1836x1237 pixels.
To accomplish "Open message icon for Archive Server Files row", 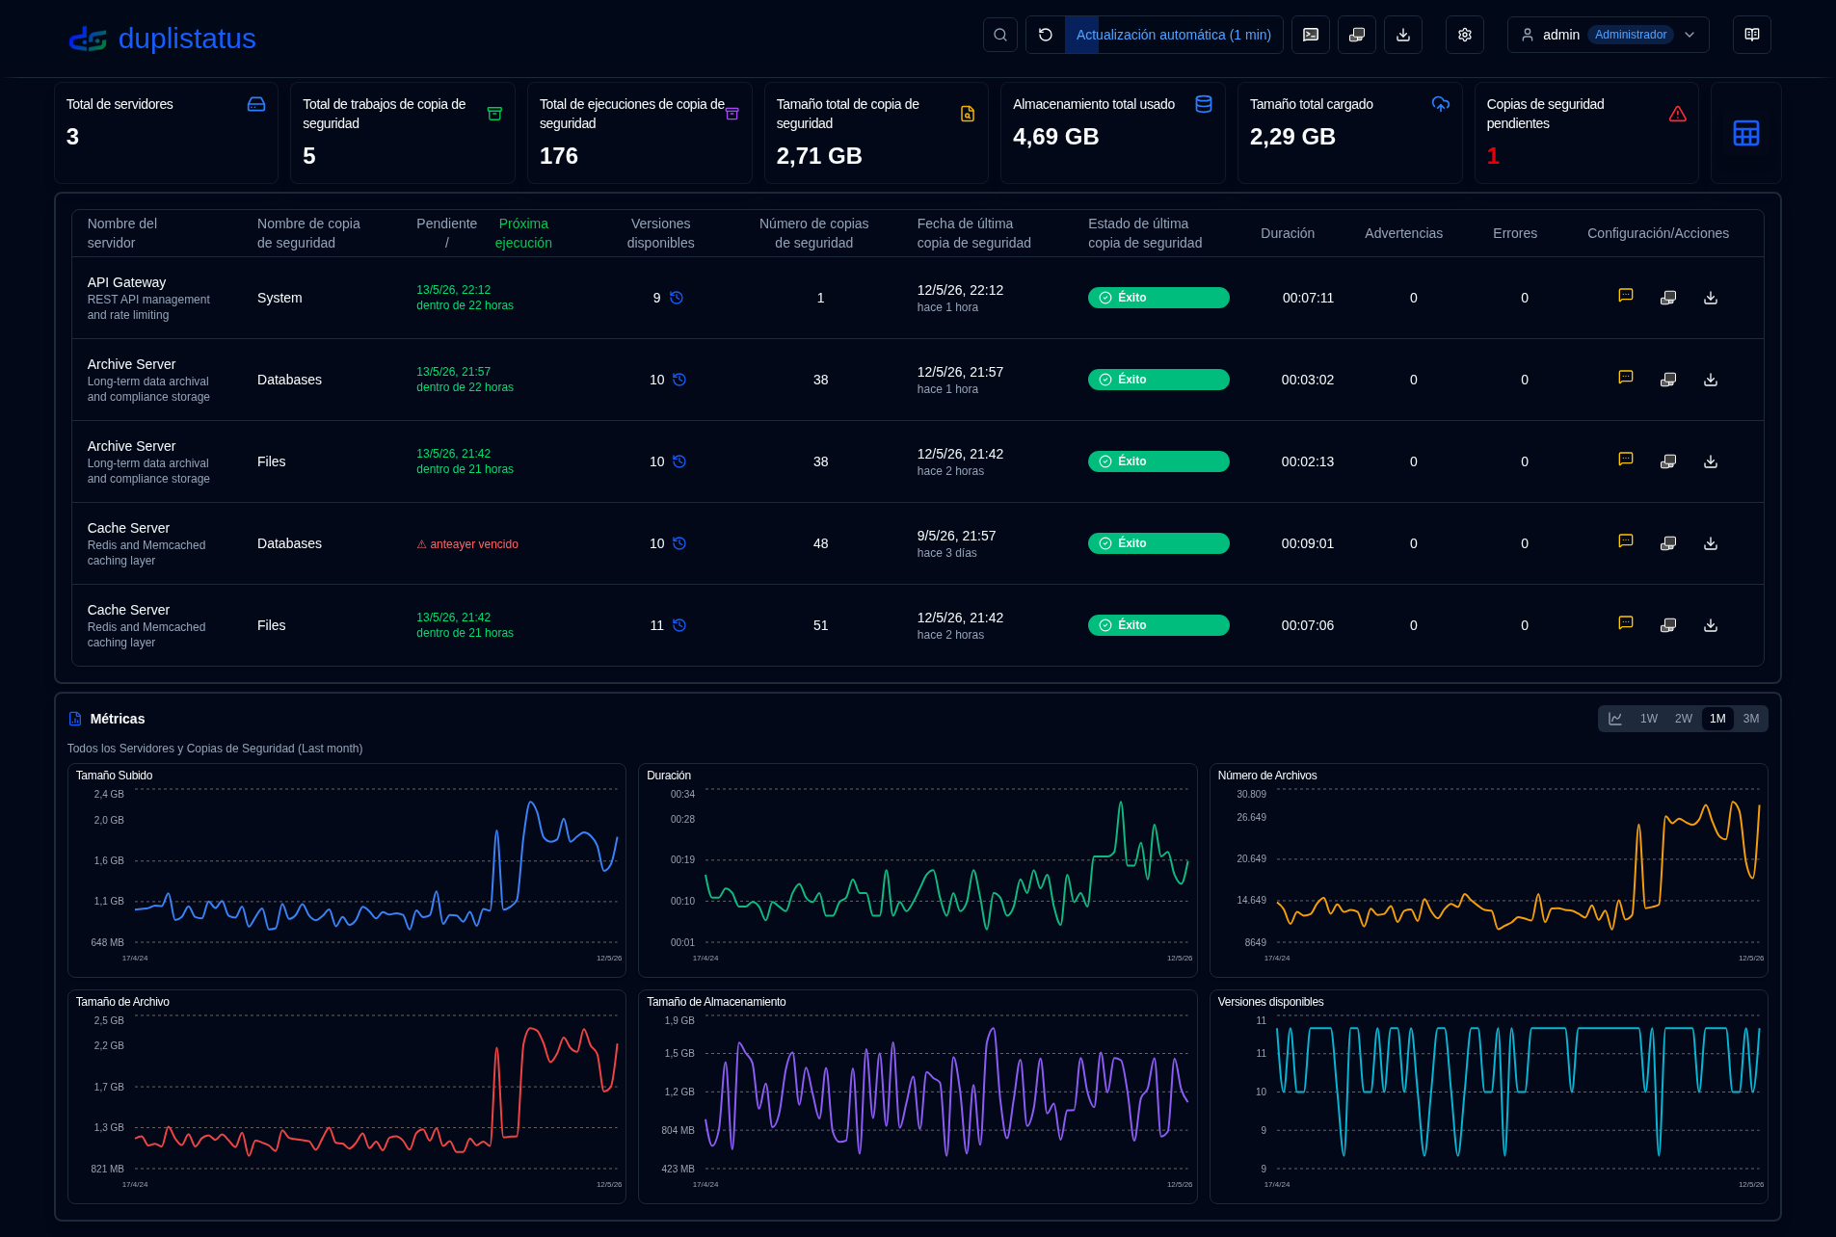I will (x=1626, y=461).
